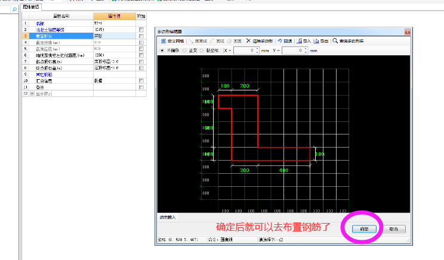
Task: Click the 命令: 画直线 status entry
Action: (x=221, y=240)
